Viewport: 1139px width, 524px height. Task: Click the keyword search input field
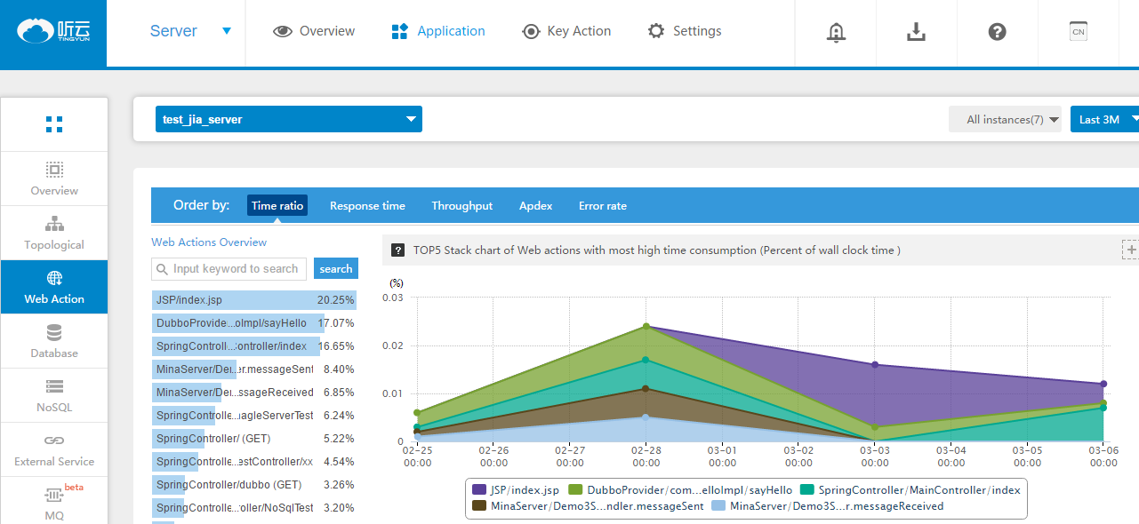(229, 269)
